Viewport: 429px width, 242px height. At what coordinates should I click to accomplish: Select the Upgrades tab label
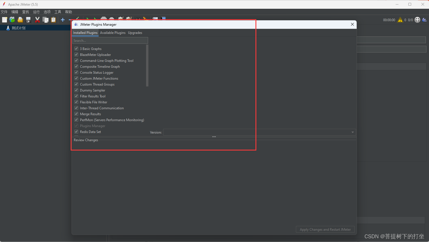[x=135, y=32]
